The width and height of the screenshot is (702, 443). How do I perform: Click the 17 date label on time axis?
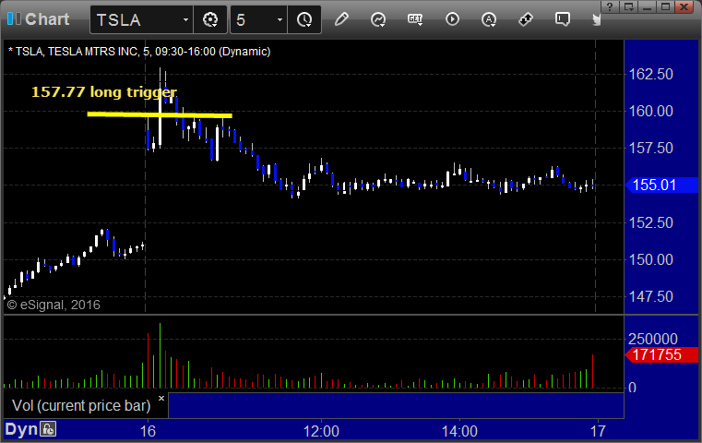[x=598, y=431]
